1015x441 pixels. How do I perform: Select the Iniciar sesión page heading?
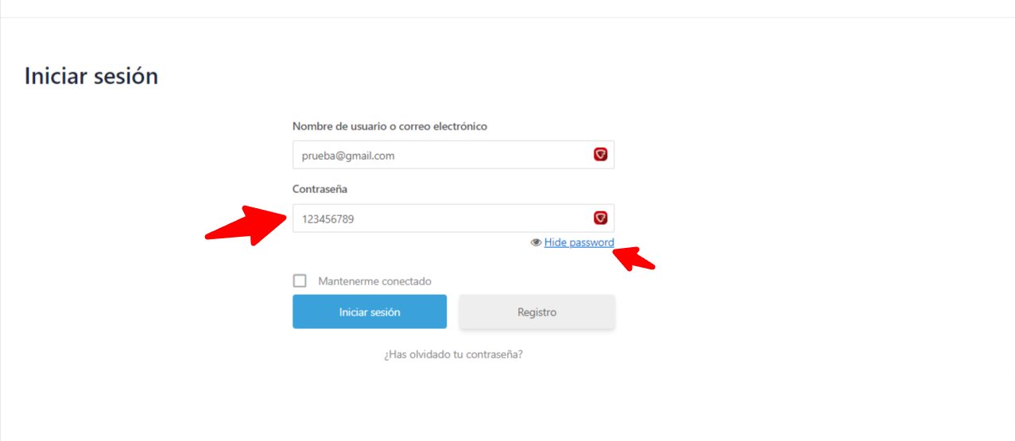point(91,76)
